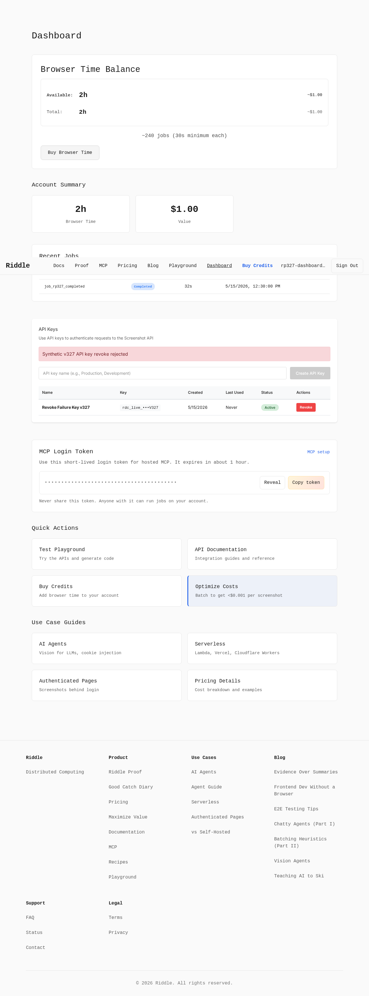Select the 2h Browser Time summary card
Viewport: 369px width, 996px height.
(81, 214)
